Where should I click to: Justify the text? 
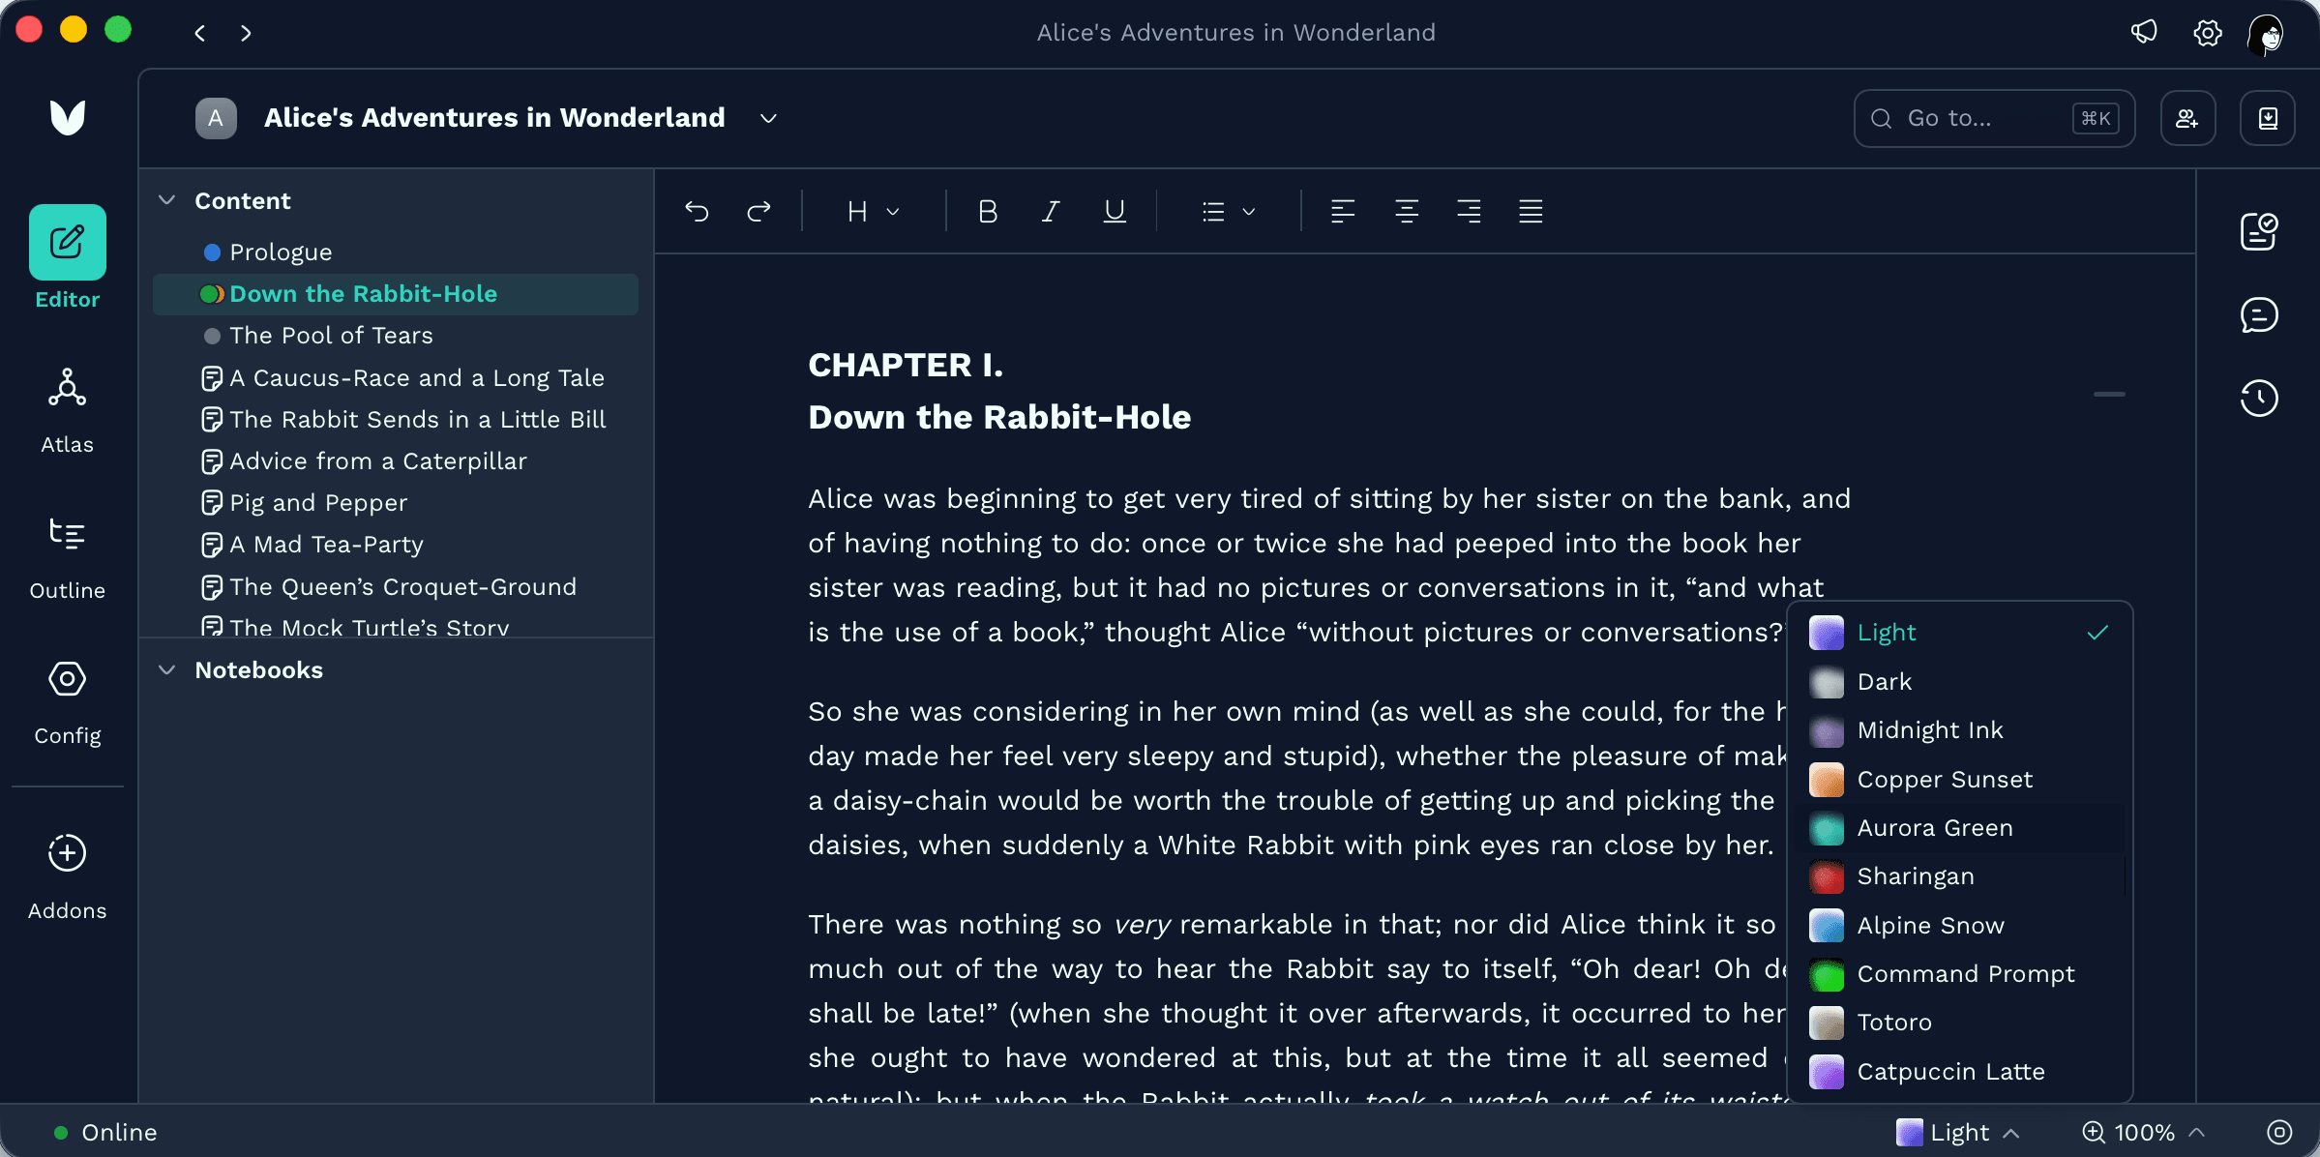tap(1531, 211)
